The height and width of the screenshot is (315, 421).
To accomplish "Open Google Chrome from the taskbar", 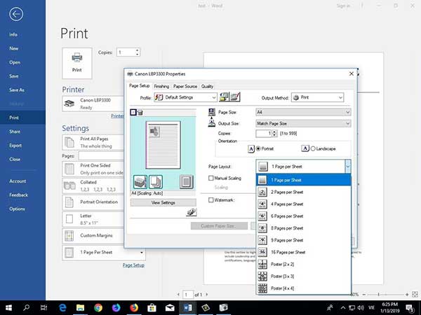I will coord(98,308).
